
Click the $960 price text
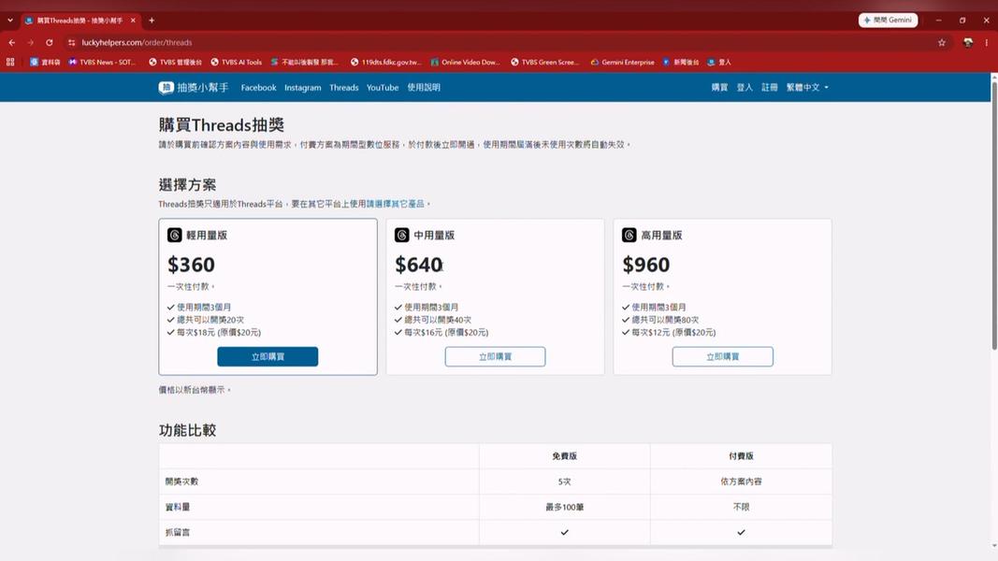(x=646, y=265)
